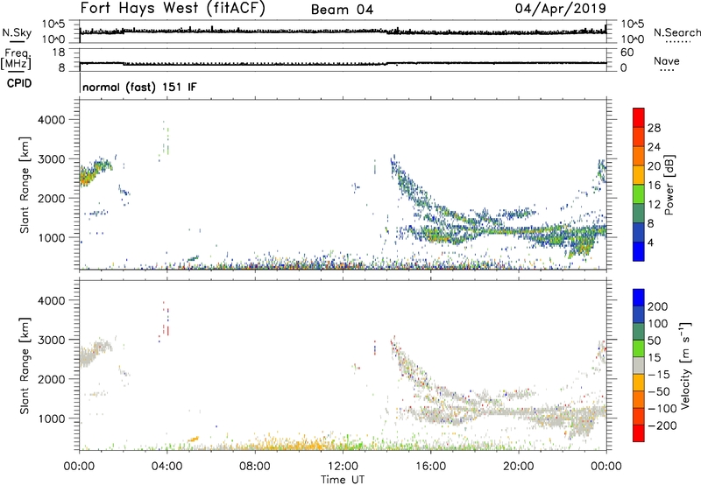Select the "normal (fast) 151 IF" text
Image resolution: width=701 pixels, height=485 pixels.
(x=139, y=87)
